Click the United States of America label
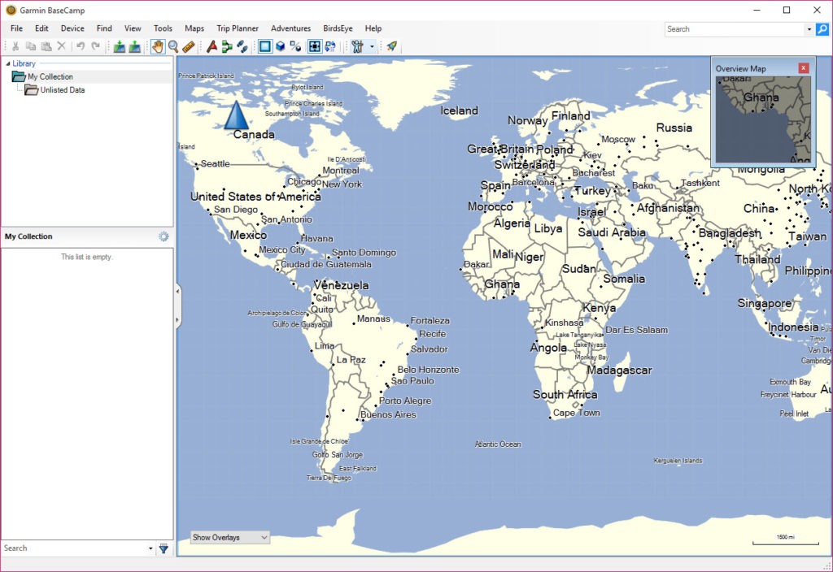 point(255,197)
